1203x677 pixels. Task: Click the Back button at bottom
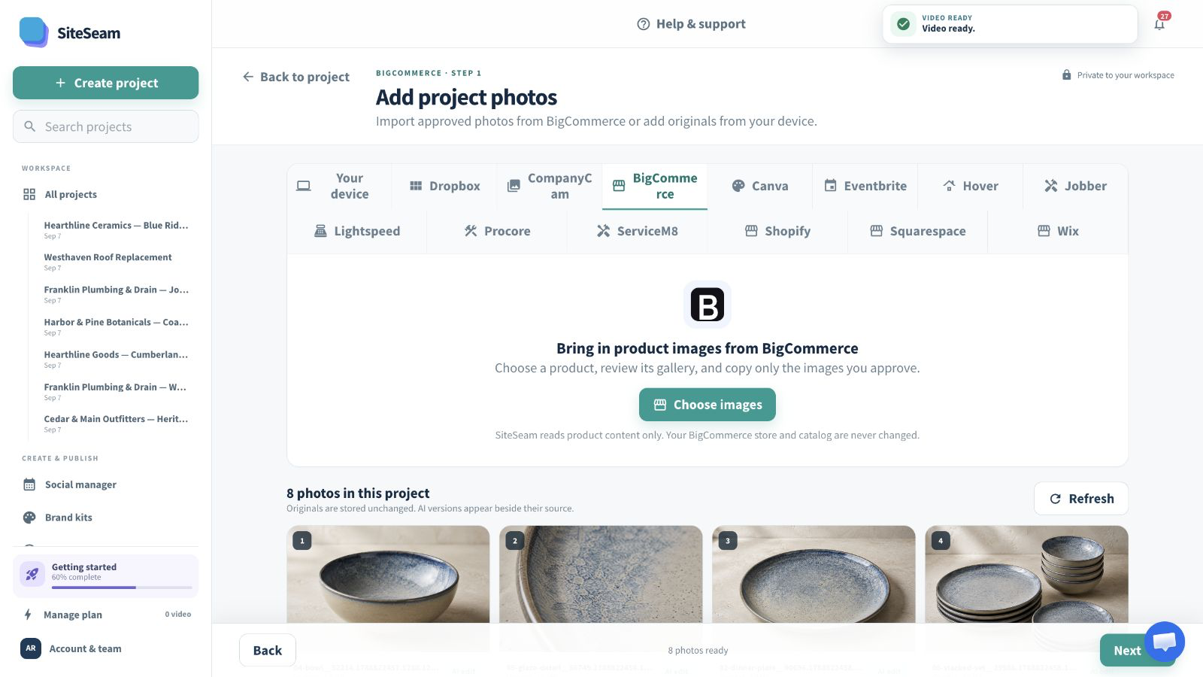click(268, 651)
